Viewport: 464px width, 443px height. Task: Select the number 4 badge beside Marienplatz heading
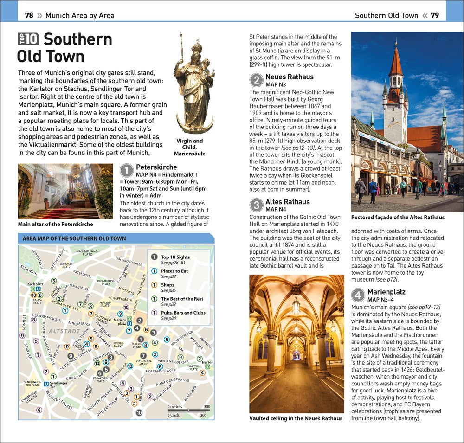[358, 295]
